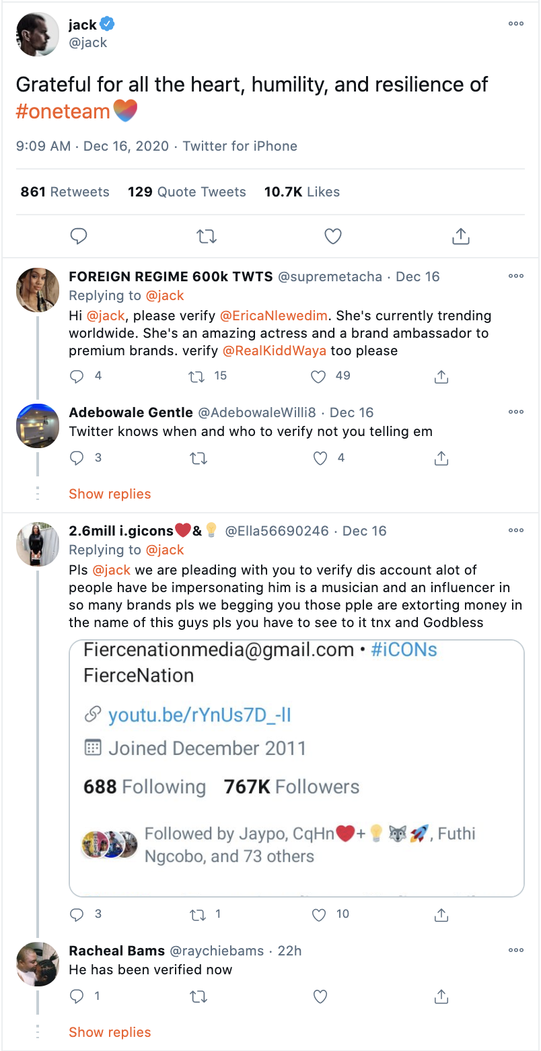This screenshot has width=541, height=1051.
Task: Like the FOREIGN REGIME reply
Action: pyautogui.click(x=319, y=377)
